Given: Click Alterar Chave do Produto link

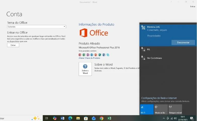Looking at the screenshot, I should [x=89, y=58].
